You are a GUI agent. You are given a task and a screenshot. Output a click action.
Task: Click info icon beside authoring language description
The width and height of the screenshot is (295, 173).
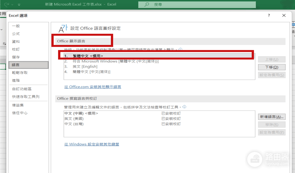tap(185, 107)
